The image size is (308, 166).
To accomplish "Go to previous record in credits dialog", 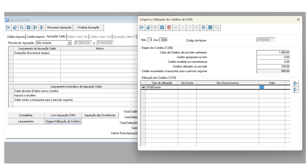I will pos(183,28).
